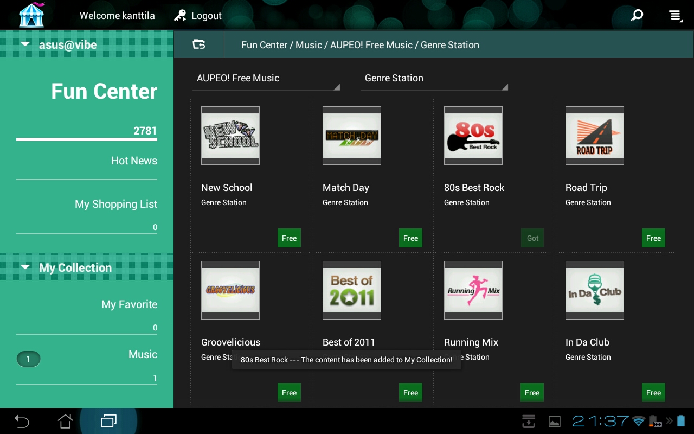Click the Running Mix title text
Screen dimensions: 694x434
tap(471, 342)
